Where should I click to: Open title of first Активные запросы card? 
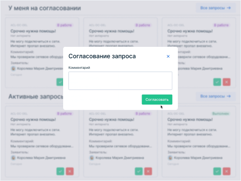click(x=33, y=119)
